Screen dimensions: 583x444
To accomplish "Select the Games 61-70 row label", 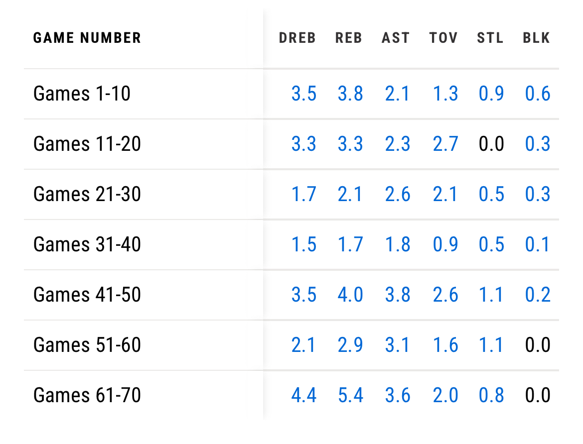I will coord(87,395).
